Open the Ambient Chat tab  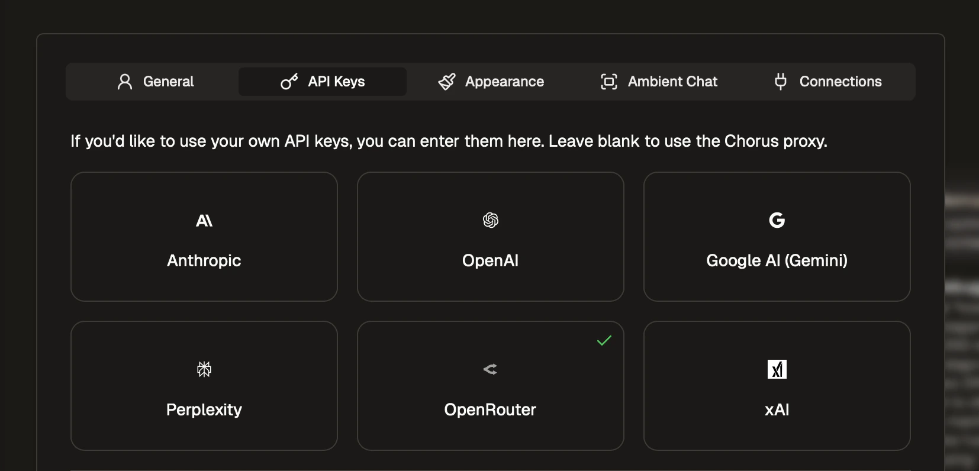pyautogui.click(x=659, y=82)
